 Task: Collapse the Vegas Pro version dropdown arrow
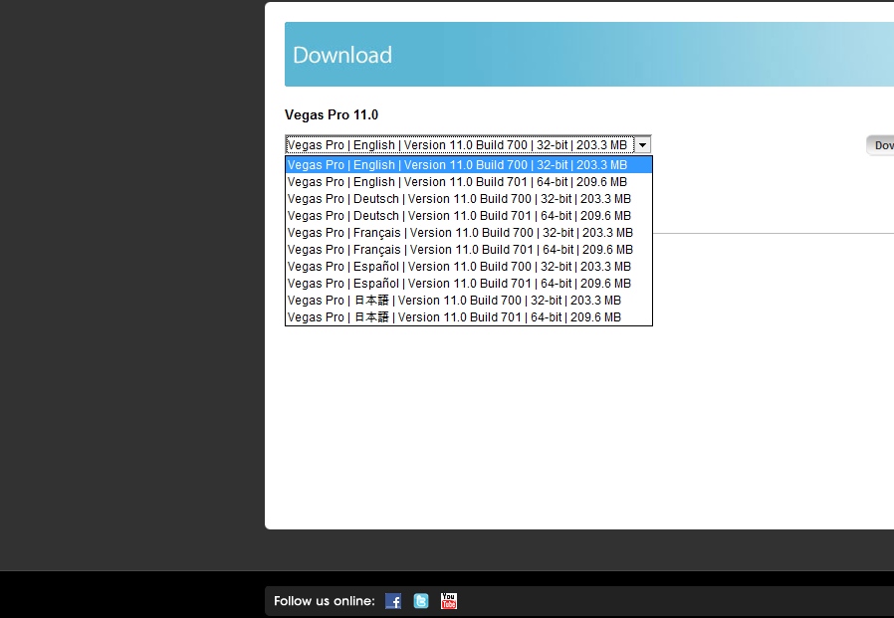click(642, 145)
